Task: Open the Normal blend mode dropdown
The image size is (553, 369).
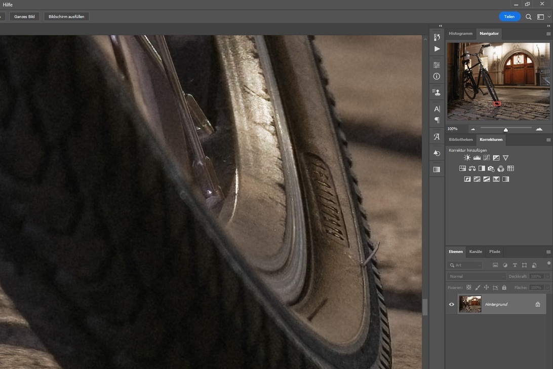Action: click(477, 276)
